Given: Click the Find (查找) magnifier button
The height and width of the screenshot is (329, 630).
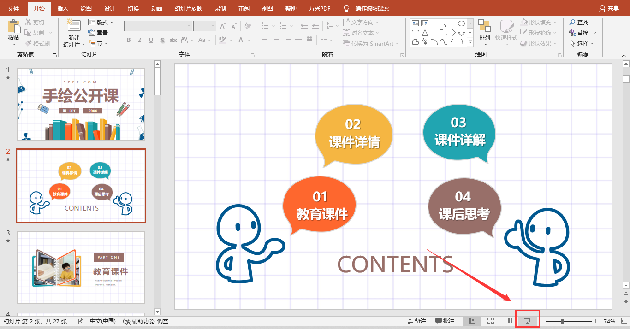Looking at the screenshot, I should click(x=578, y=22).
